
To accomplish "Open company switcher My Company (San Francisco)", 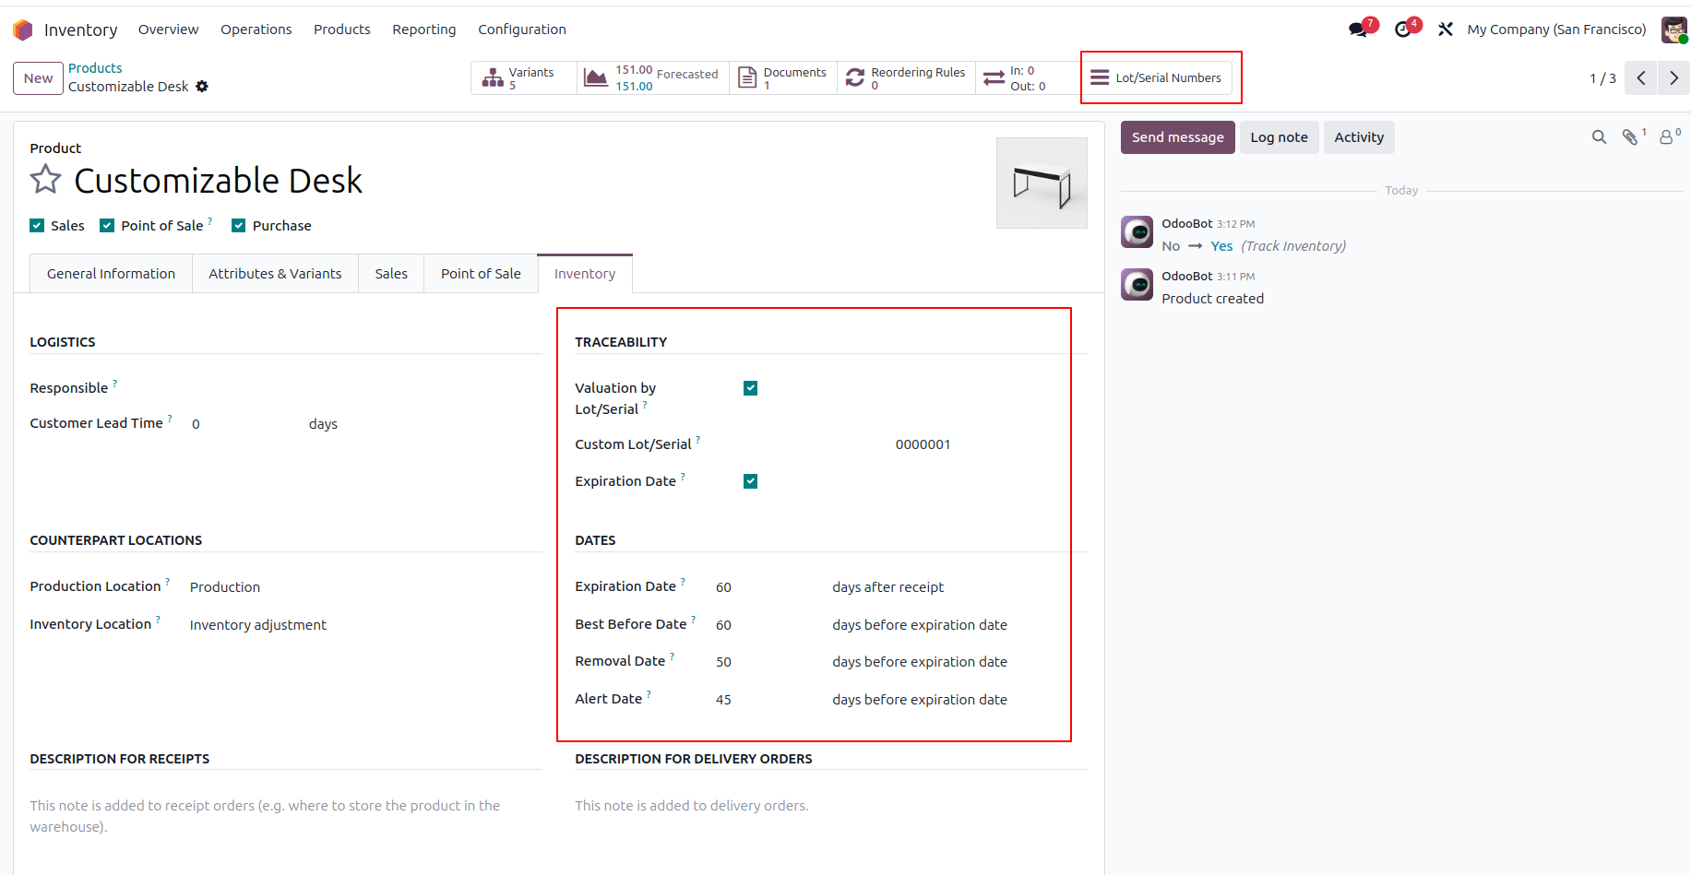I will [1556, 30].
